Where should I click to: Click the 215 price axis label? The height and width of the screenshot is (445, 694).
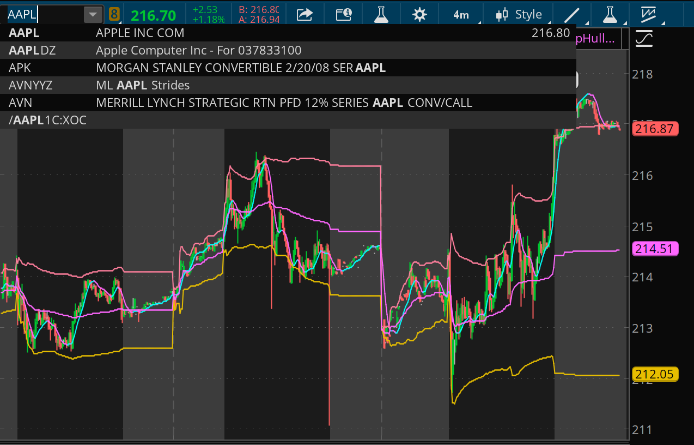[x=643, y=226]
